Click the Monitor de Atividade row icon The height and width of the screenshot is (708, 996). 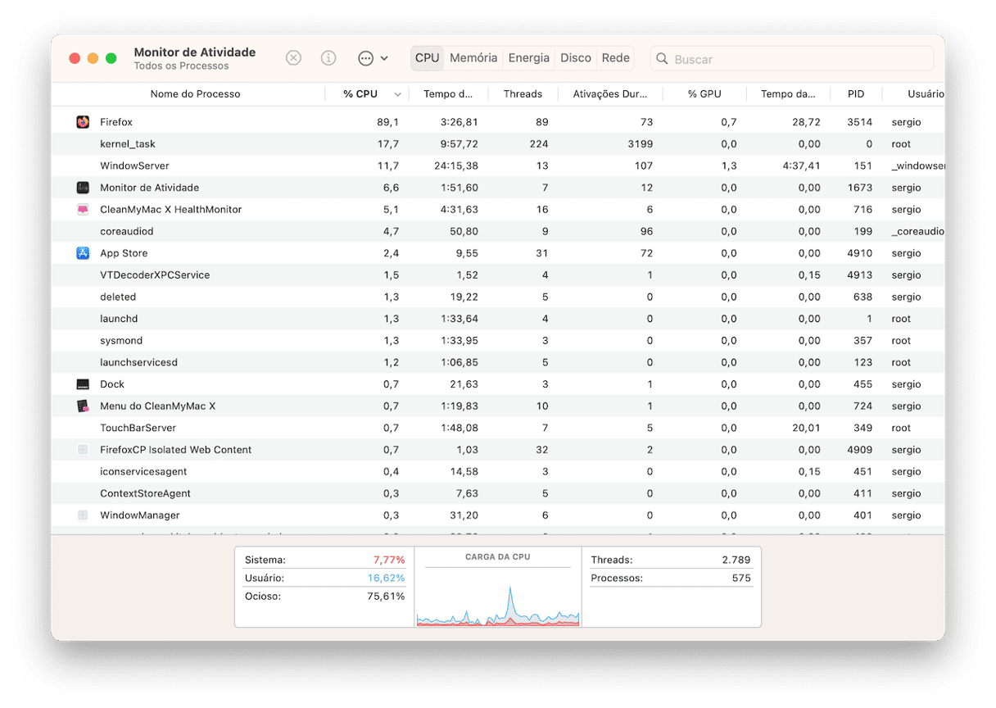83,188
